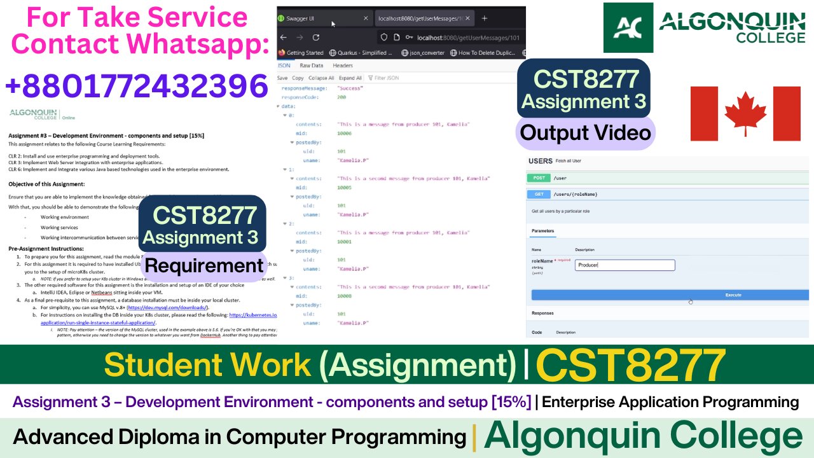Close the Swagger UI browser tab
The height and width of the screenshot is (458, 814).
pos(365,18)
